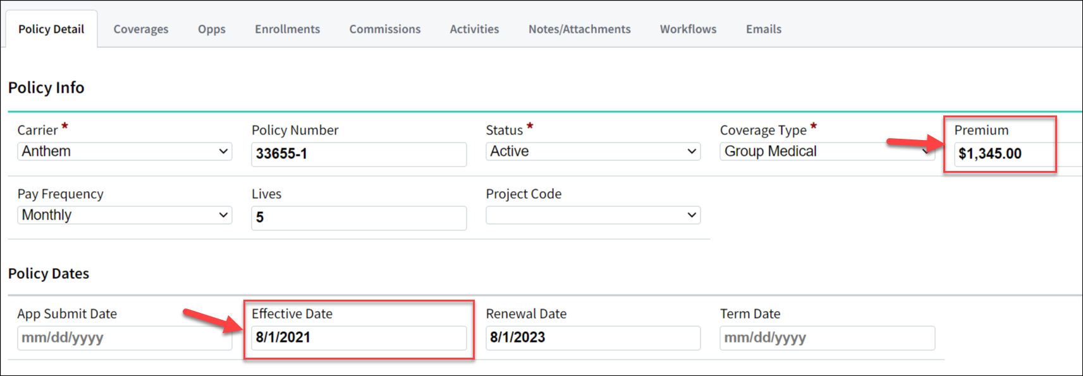Open the Policy Detail tab
Screen dimensions: 1083x376
51,29
